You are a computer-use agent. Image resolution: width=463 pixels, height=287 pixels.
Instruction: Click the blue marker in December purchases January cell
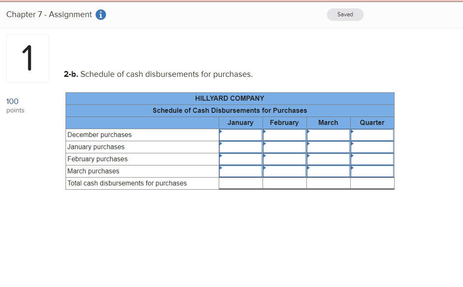(220, 132)
